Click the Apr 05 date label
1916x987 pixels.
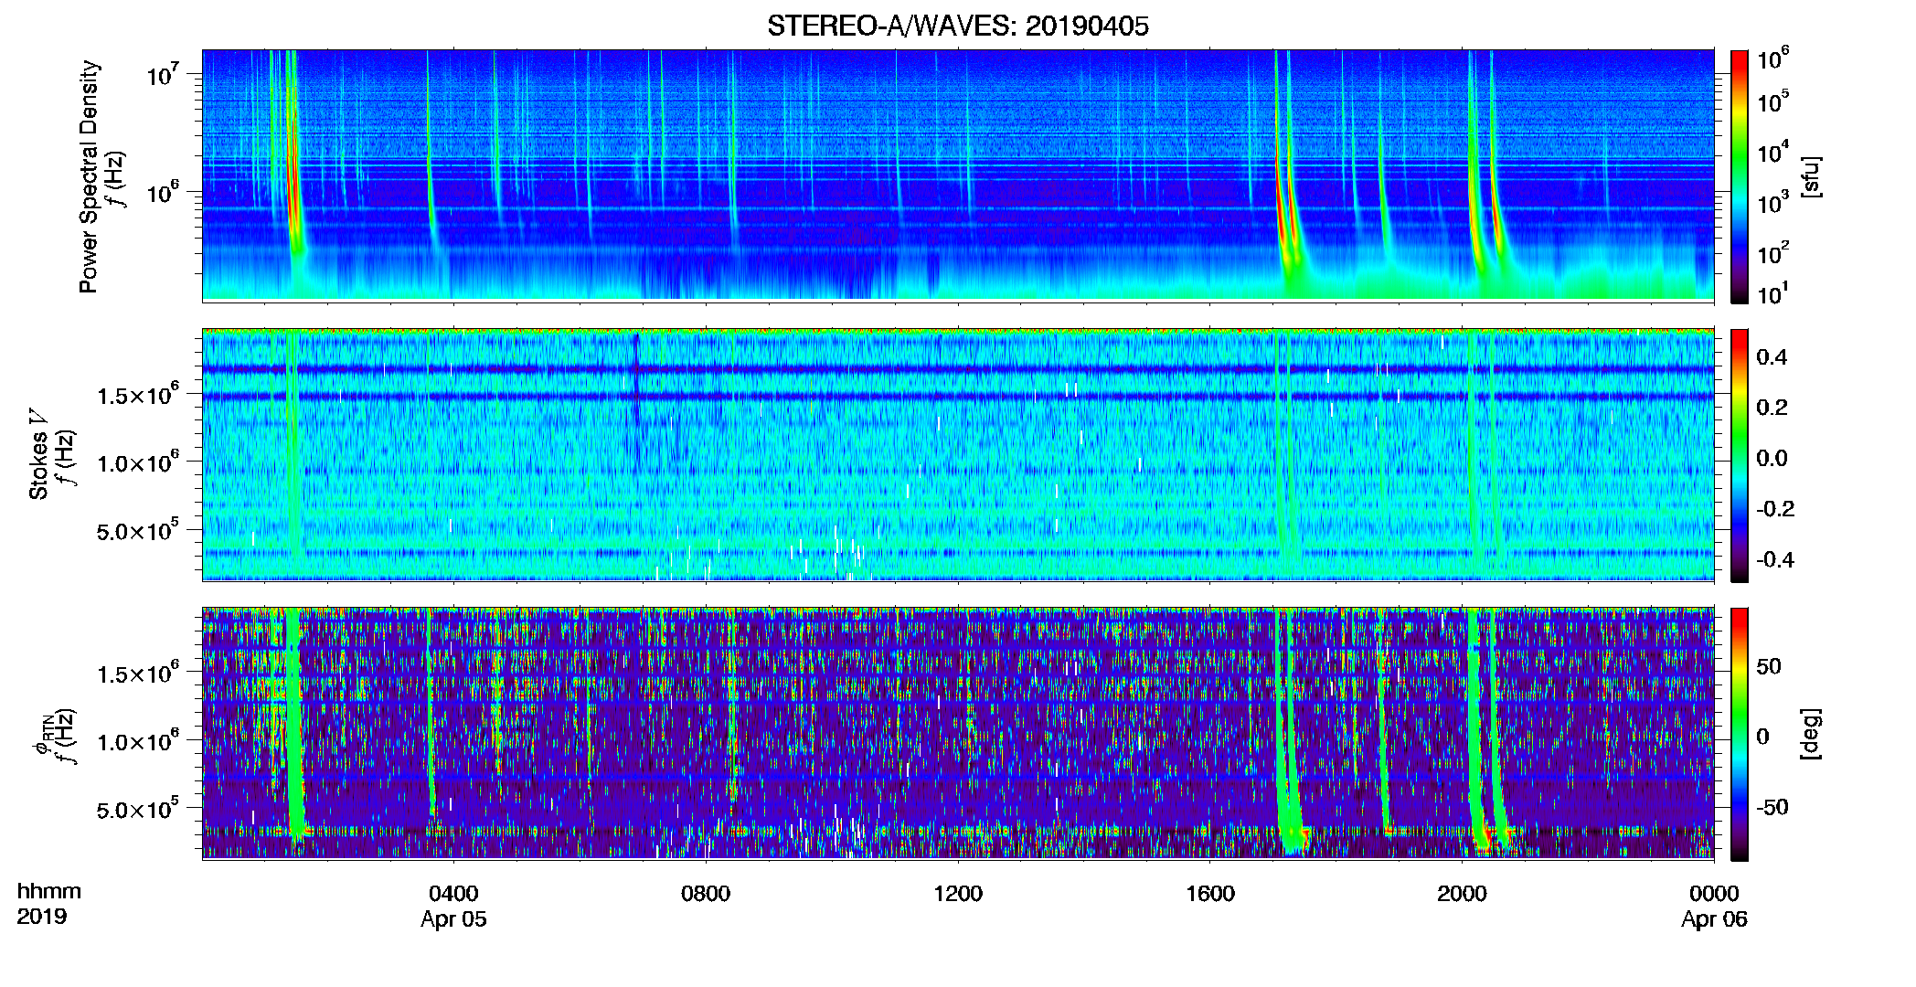[x=453, y=919]
